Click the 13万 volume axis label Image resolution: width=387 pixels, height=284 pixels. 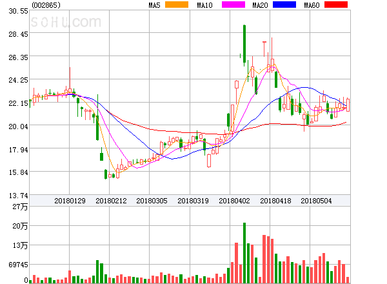(x=20, y=245)
